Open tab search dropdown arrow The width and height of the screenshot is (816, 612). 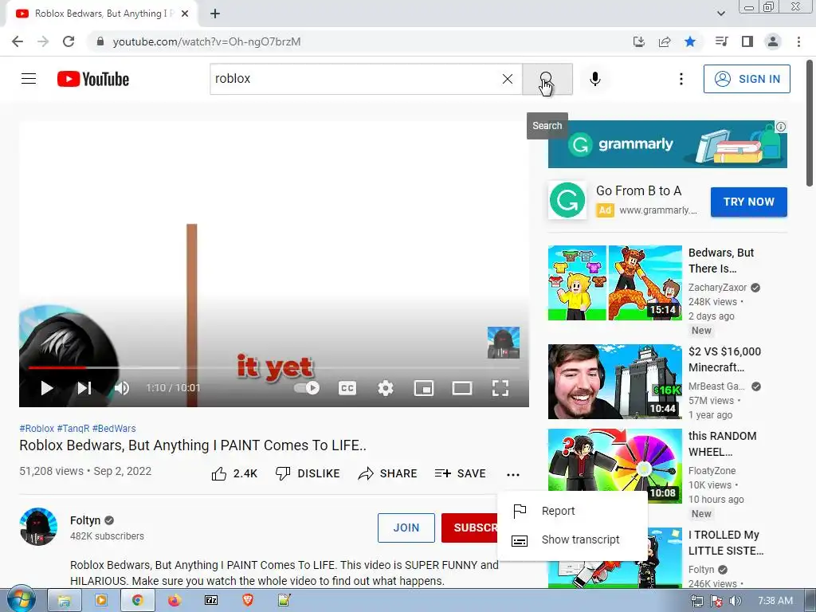coord(720,14)
